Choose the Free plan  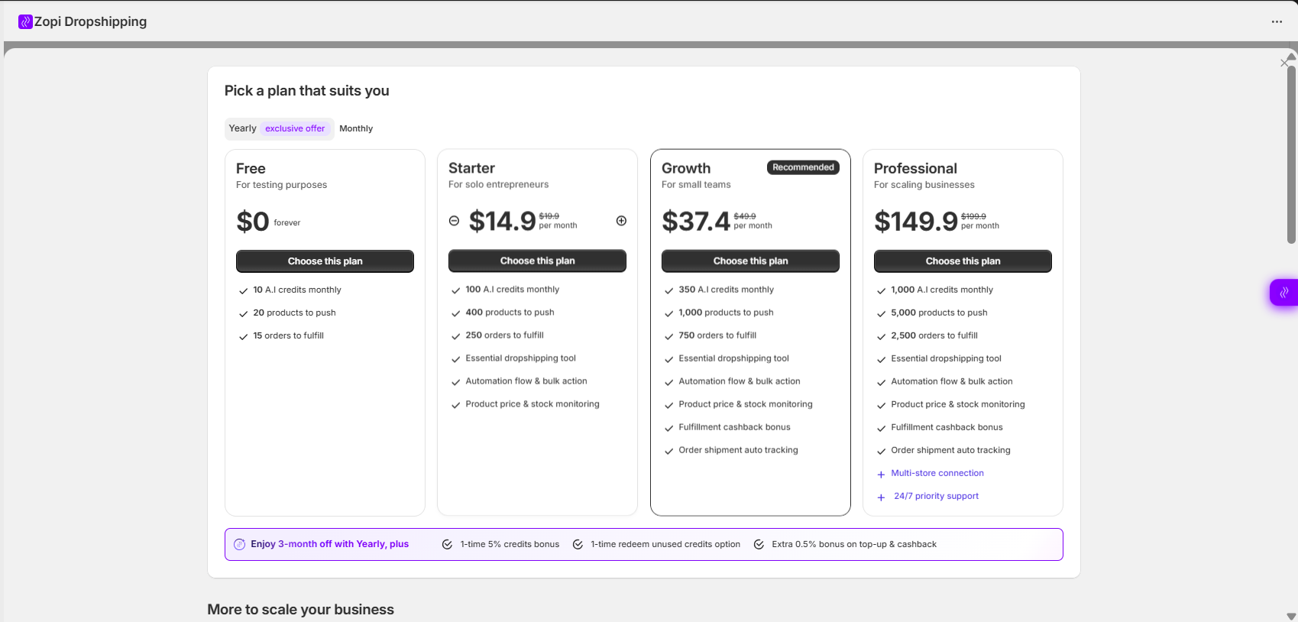(325, 261)
